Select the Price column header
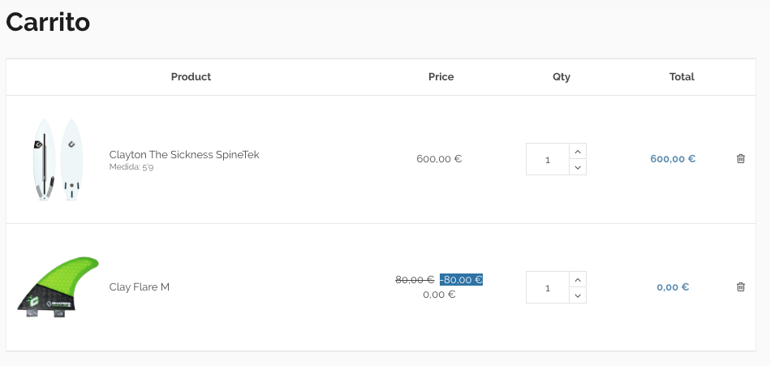The height and width of the screenshot is (366, 770). 441,77
